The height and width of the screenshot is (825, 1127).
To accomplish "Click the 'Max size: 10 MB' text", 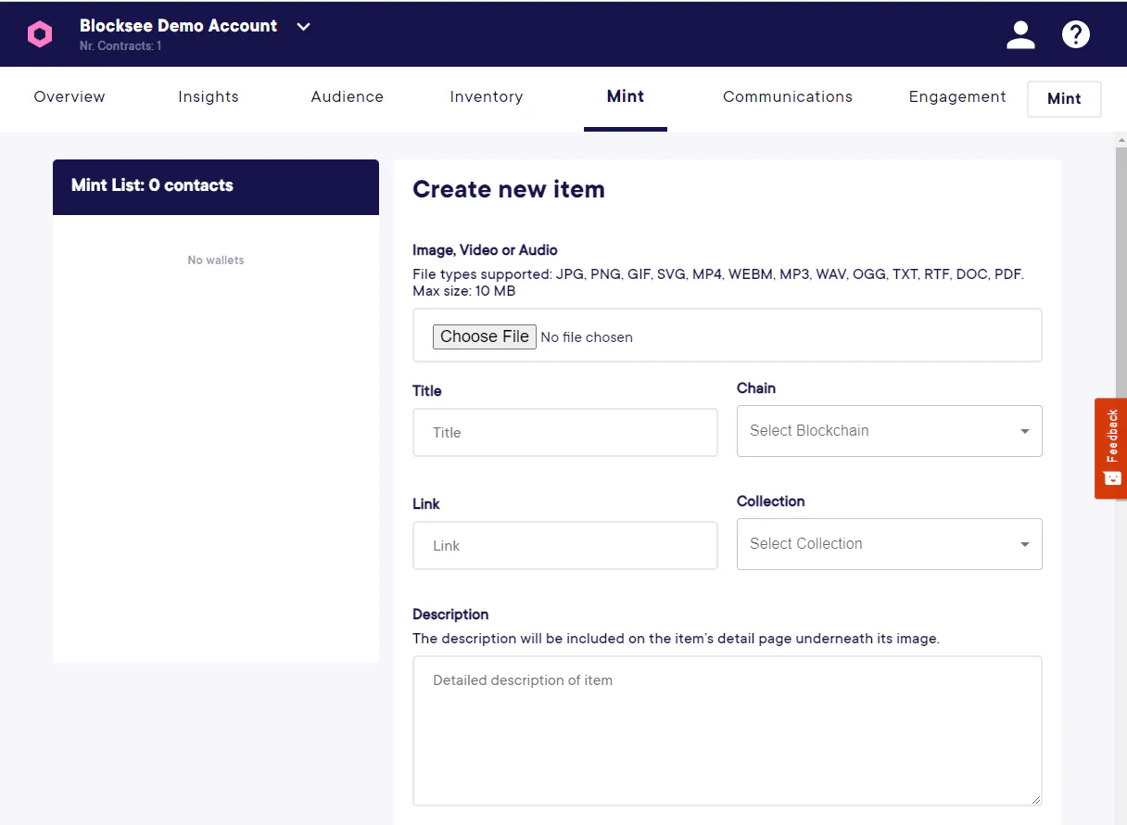I will click(463, 291).
